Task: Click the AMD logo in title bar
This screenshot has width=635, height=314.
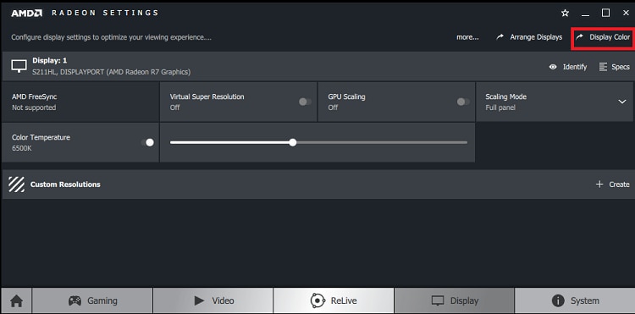Action: 27,13
